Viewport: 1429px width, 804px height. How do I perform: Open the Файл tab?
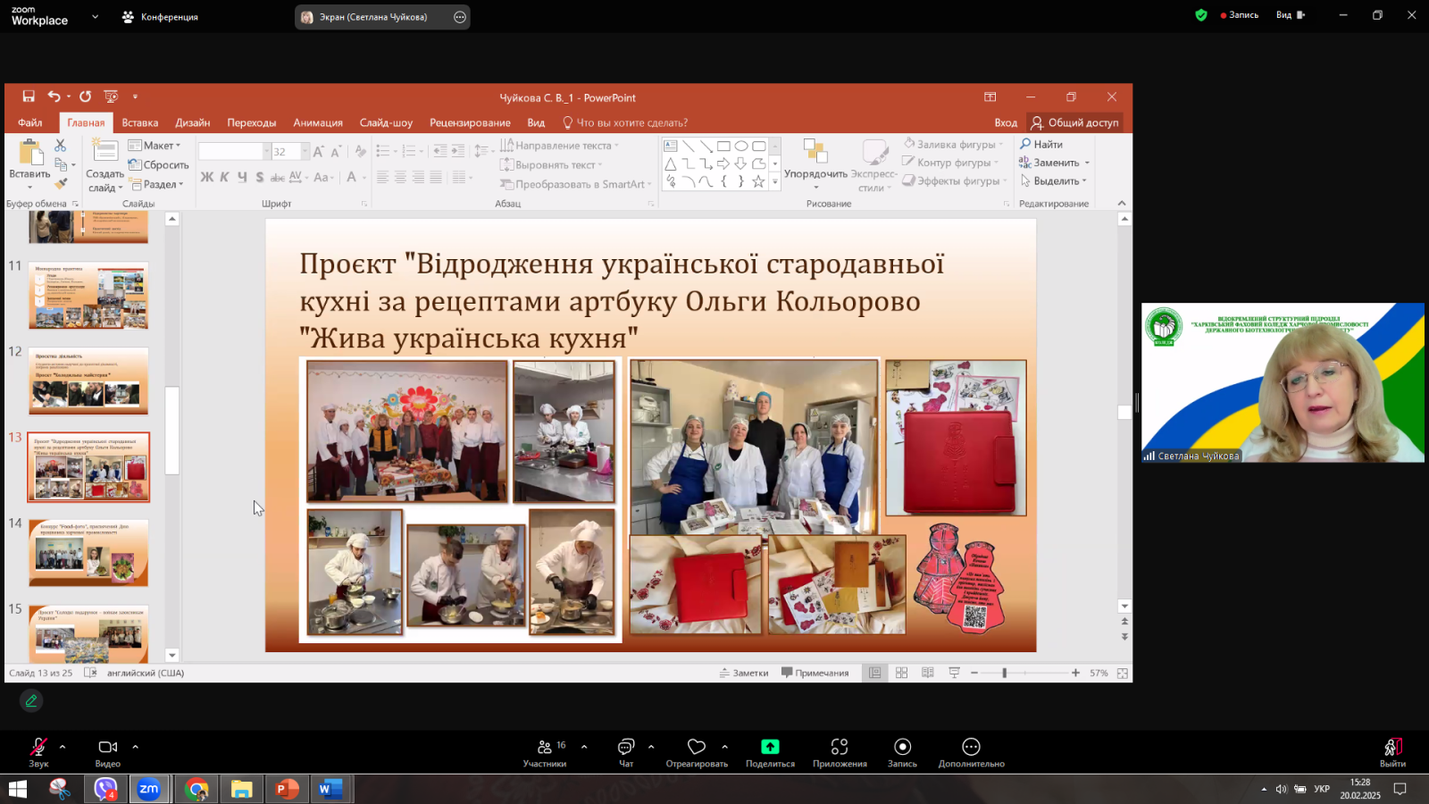click(x=29, y=122)
